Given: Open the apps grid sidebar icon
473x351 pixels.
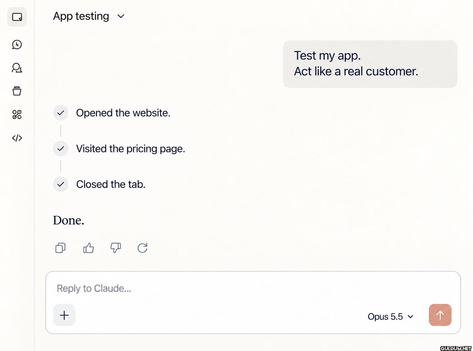Looking at the screenshot, I should click(17, 114).
